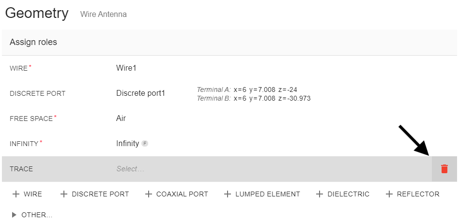
Task: Expand the OTHER... roles list
Action: 32,215
